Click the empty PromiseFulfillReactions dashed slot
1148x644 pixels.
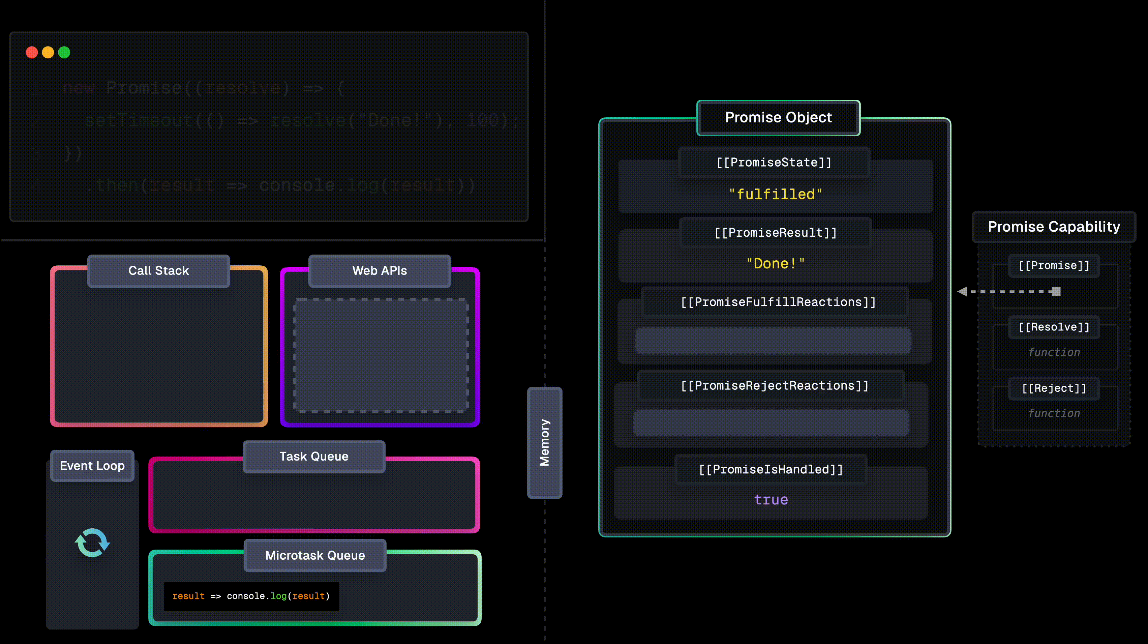tap(773, 341)
